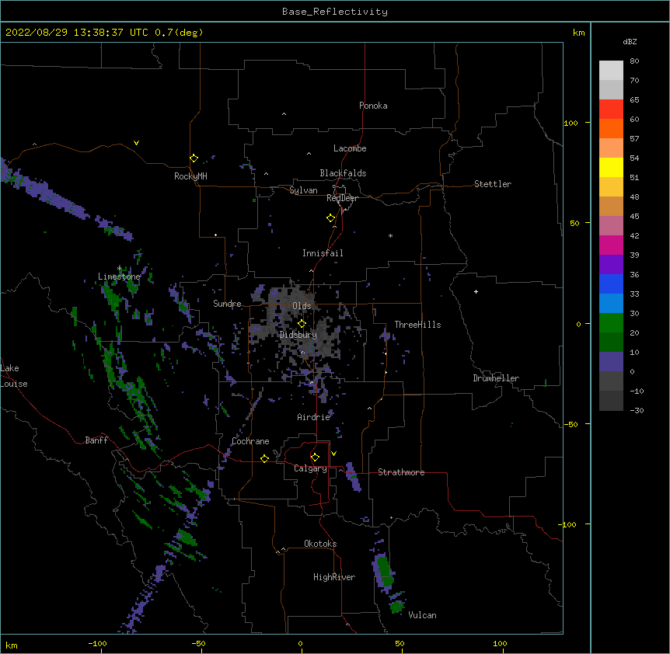
Task: Click the white plus marker west of Drumheller
Action: (x=476, y=292)
